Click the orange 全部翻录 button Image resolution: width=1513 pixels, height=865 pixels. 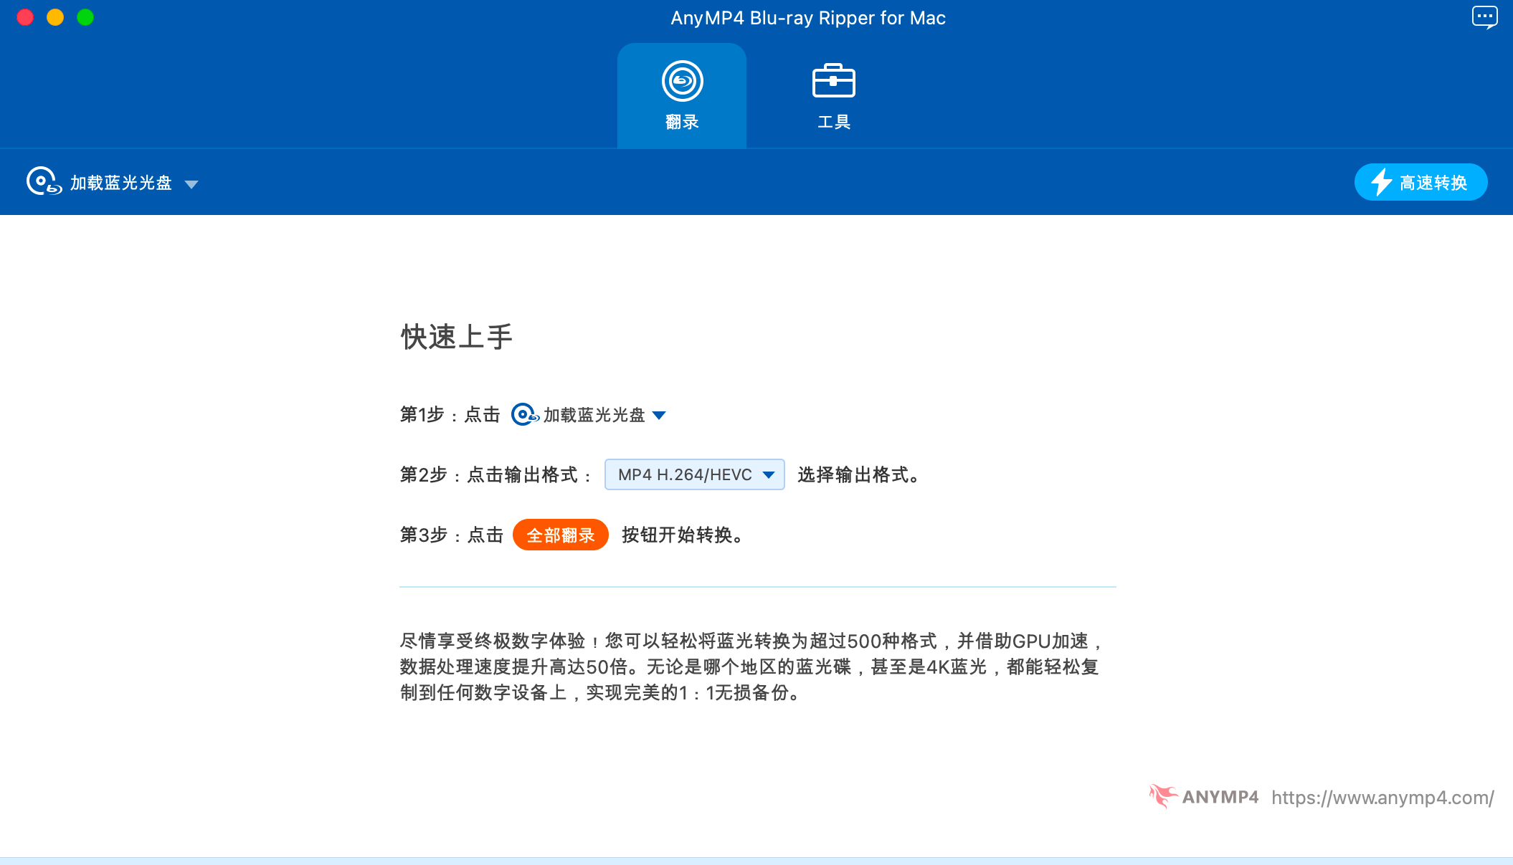pos(561,535)
